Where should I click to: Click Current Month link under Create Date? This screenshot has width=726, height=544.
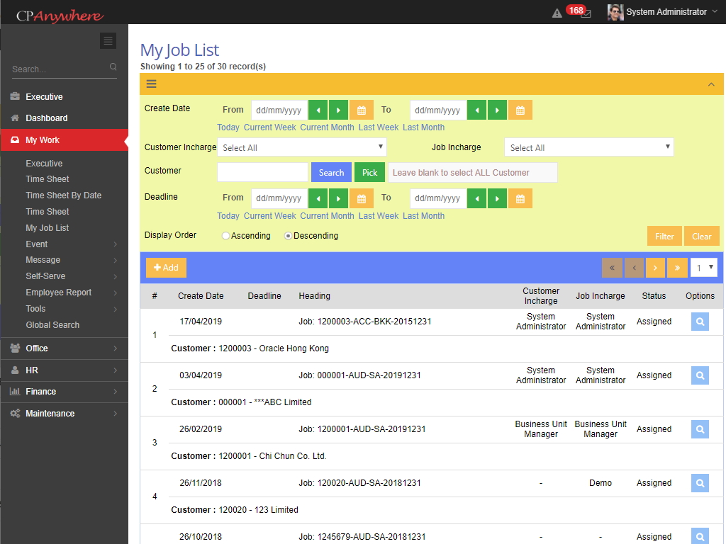point(327,127)
